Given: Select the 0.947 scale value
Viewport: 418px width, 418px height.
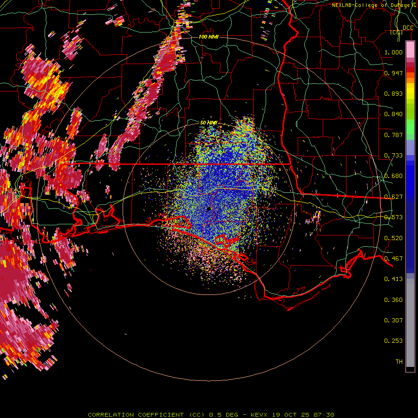Looking at the screenshot, I should click(393, 73).
